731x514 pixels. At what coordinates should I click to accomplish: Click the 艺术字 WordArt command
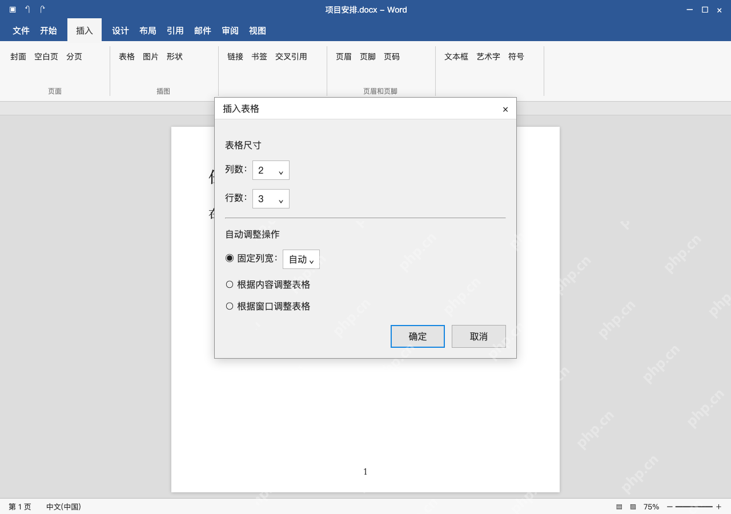pos(488,57)
